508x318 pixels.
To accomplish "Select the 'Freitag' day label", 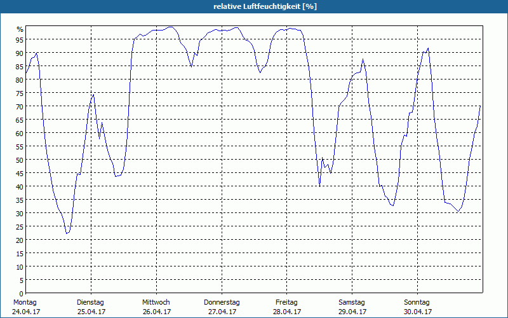I will point(287,303).
